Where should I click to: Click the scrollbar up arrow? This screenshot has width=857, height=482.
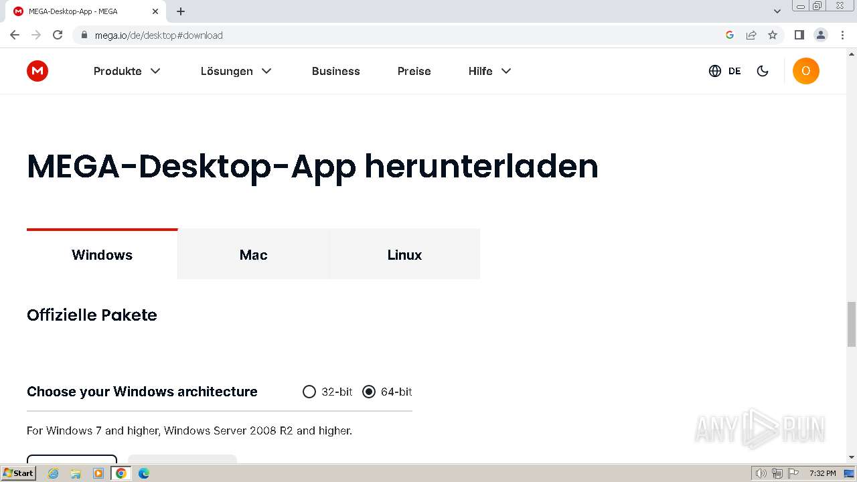[x=852, y=54]
